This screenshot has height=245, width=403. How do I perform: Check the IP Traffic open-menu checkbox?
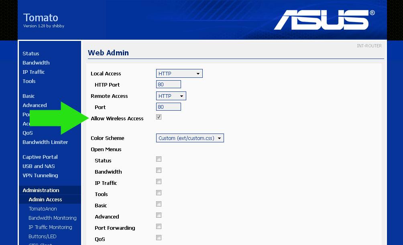coord(159,182)
